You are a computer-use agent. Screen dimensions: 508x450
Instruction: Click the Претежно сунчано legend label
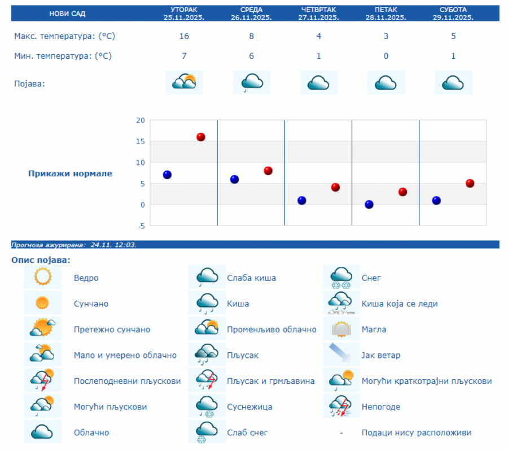pyautogui.click(x=112, y=330)
